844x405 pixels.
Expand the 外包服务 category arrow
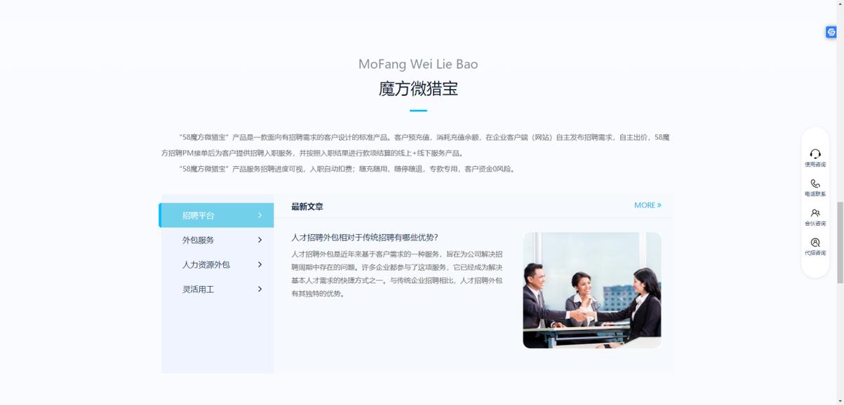click(x=260, y=240)
